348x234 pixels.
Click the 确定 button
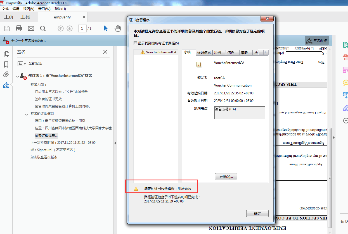click(x=257, y=214)
